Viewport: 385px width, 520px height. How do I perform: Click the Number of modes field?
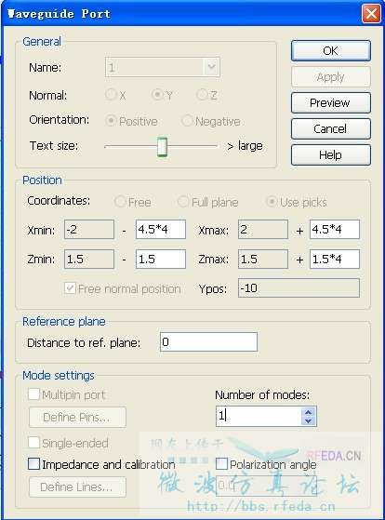(x=259, y=416)
